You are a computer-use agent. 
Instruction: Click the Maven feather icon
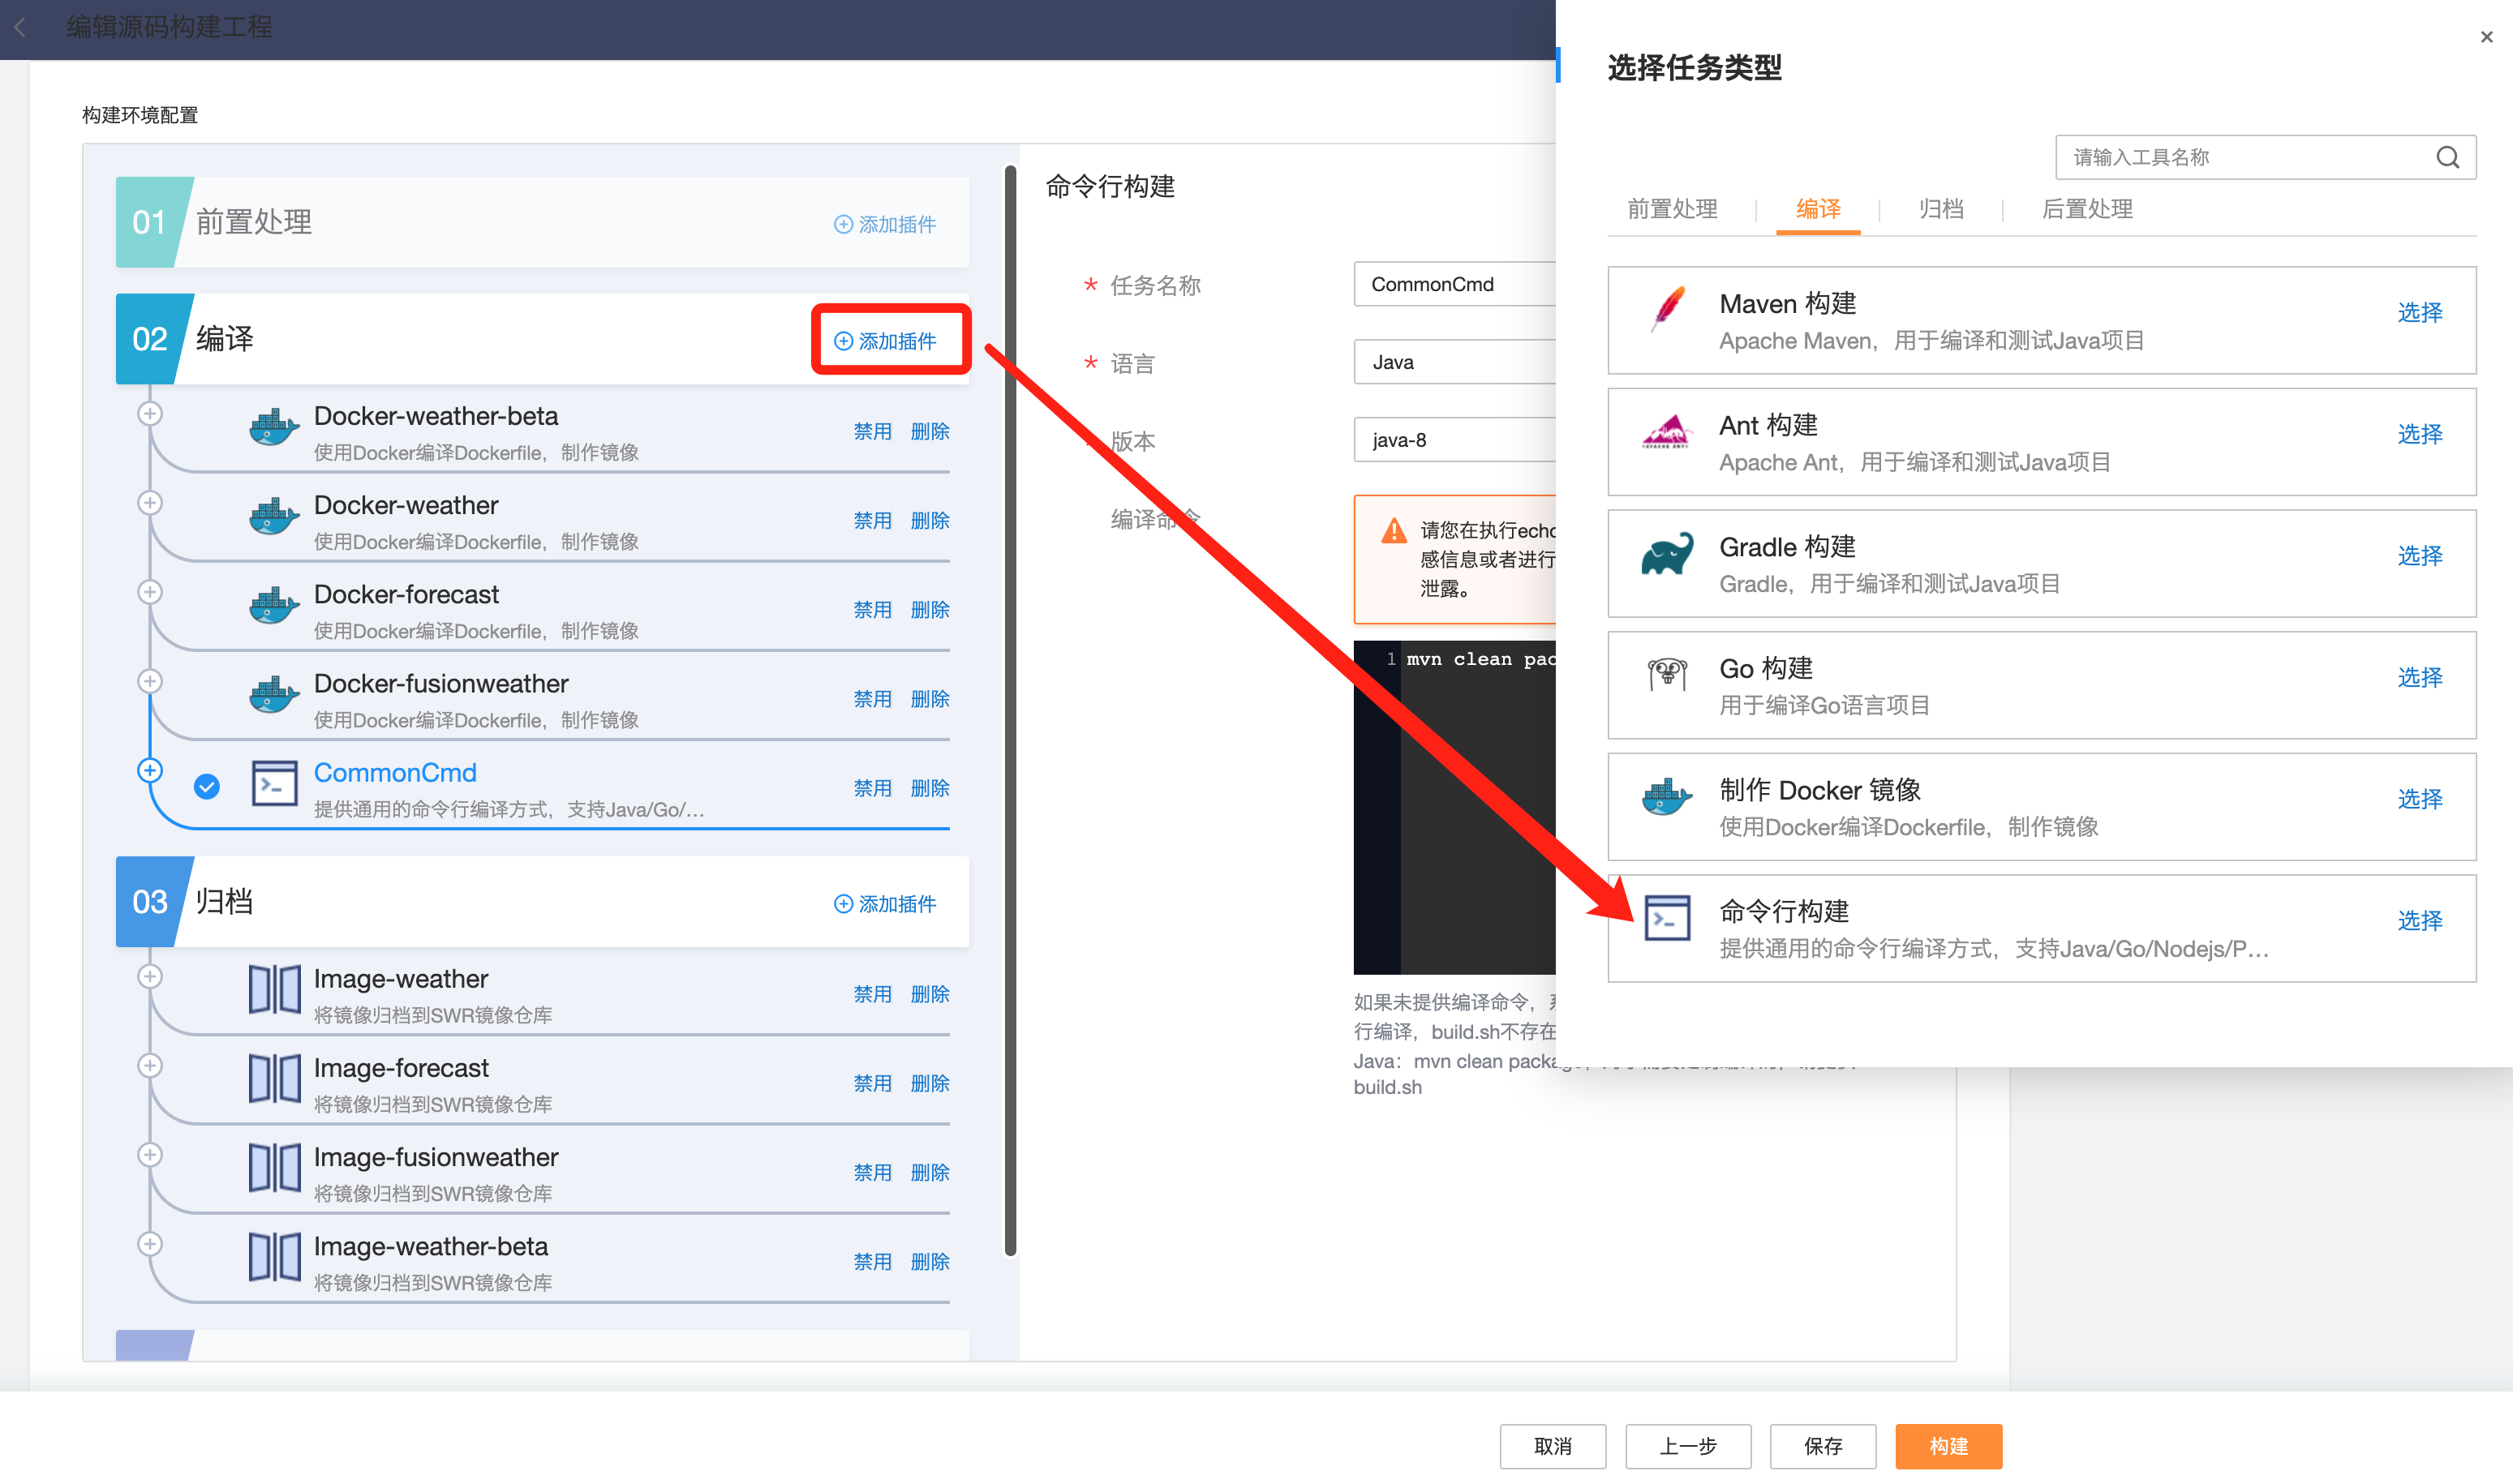click(1667, 309)
